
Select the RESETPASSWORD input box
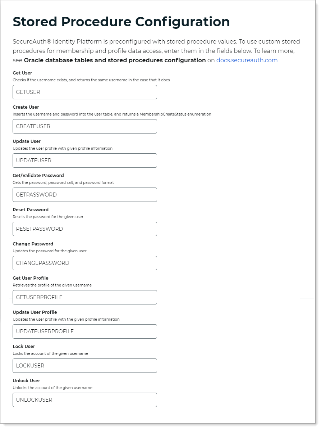coord(85,229)
